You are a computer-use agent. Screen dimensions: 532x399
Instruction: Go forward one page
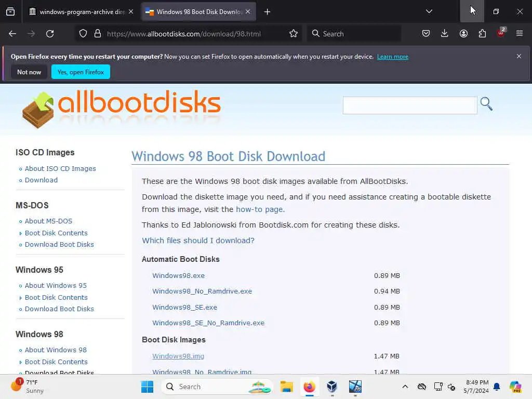pyautogui.click(x=31, y=34)
